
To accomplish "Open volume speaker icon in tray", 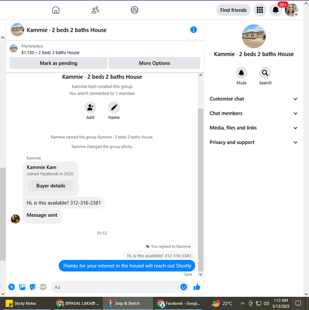I will click(266, 303).
